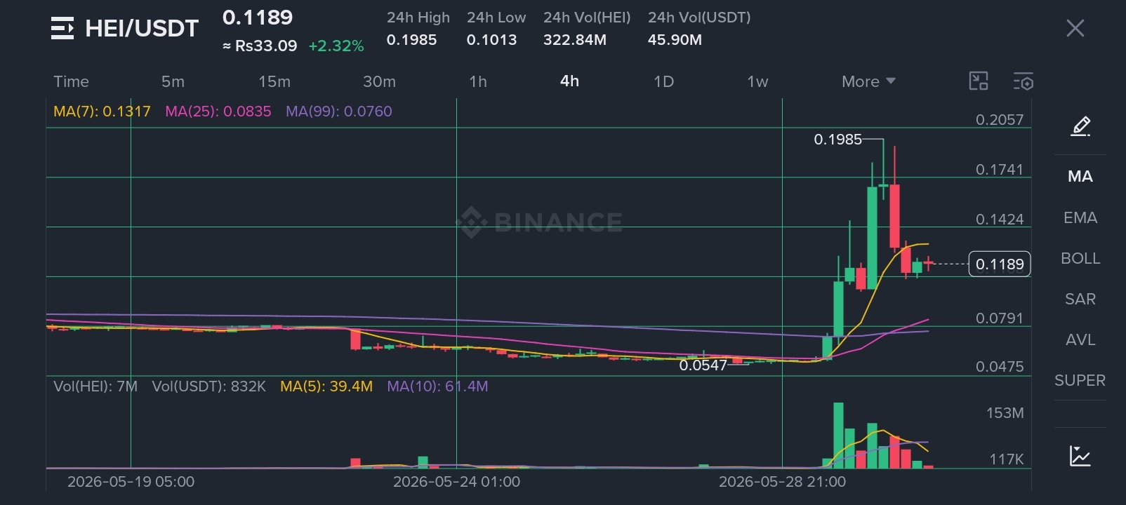The width and height of the screenshot is (1126, 505).
Task: Select the 1D interval
Action: [x=663, y=81]
